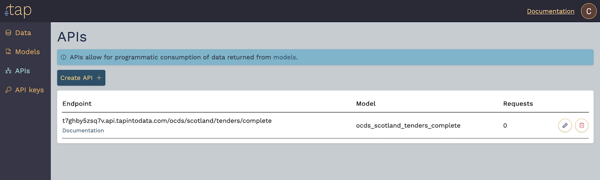Click the Requests value 0
Viewport: 600px width, 180px height.
(x=505, y=126)
